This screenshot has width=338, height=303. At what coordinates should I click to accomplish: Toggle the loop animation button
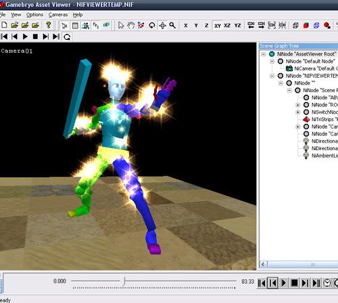tap(67, 37)
